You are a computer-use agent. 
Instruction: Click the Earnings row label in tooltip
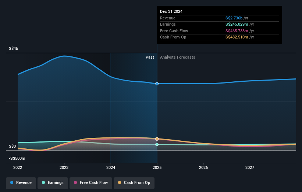168,24
